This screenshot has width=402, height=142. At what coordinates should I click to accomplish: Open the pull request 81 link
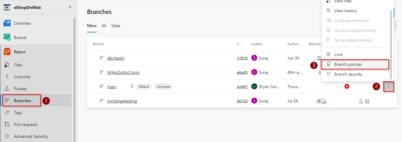click(367, 101)
